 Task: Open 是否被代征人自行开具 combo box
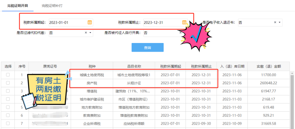tap(163, 33)
